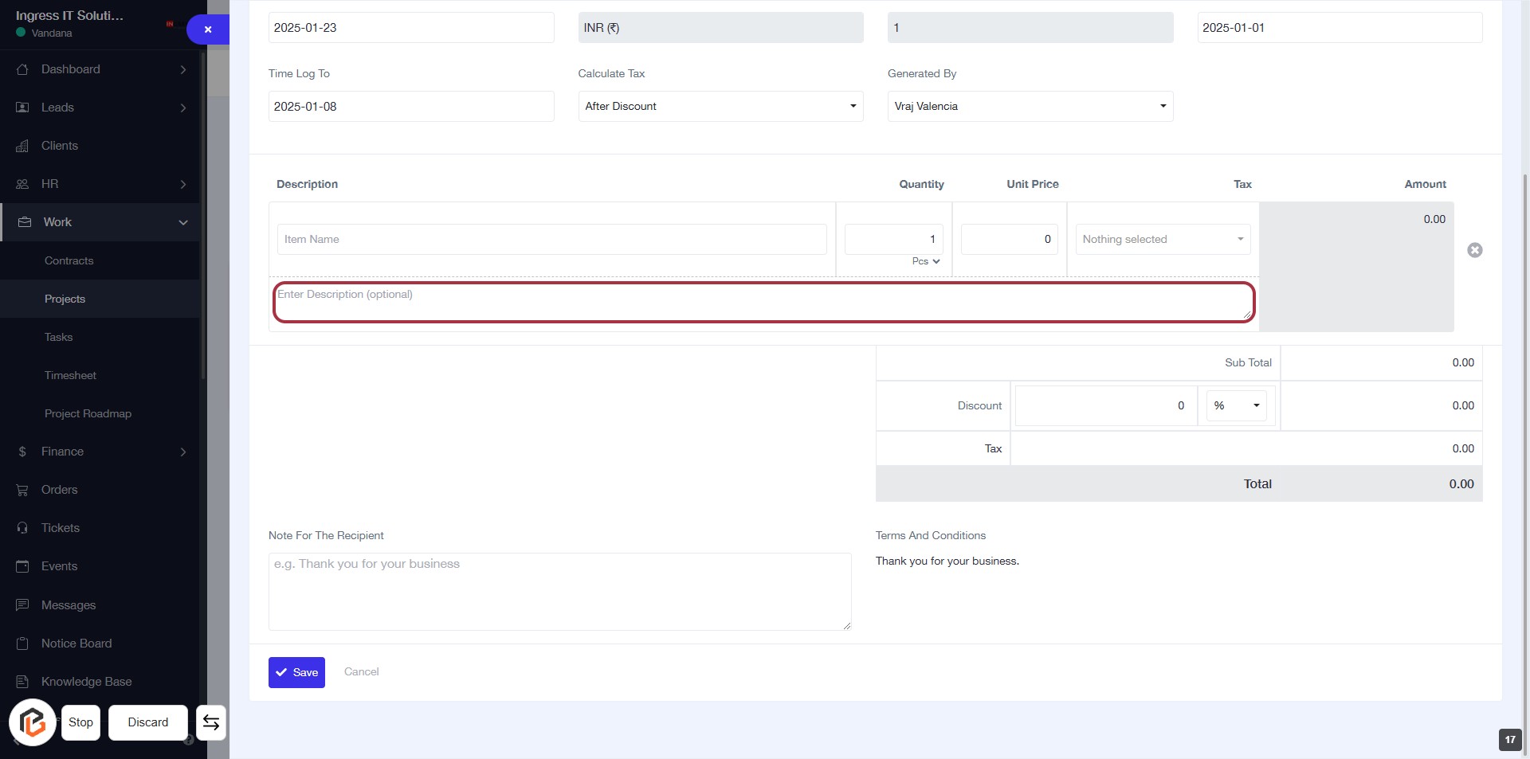1530x759 pixels.
Task: Change the discount type percent dropdown
Action: 1236,405
